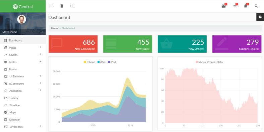Image resolution: width=264 pixels, height=132 pixels.
Task: Toggle the Server Process Data legend
Action: pyautogui.click(x=209, y=62)
